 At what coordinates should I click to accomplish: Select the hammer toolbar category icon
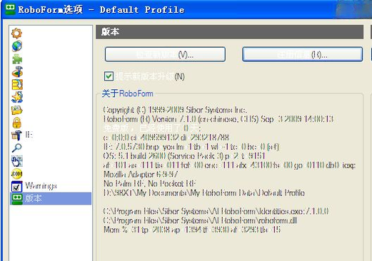click(16, 71)
